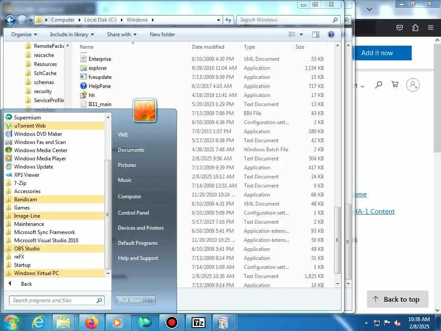Select the explorer application file
Viewport: 441px width, 331px height.
tap(98, 68)
